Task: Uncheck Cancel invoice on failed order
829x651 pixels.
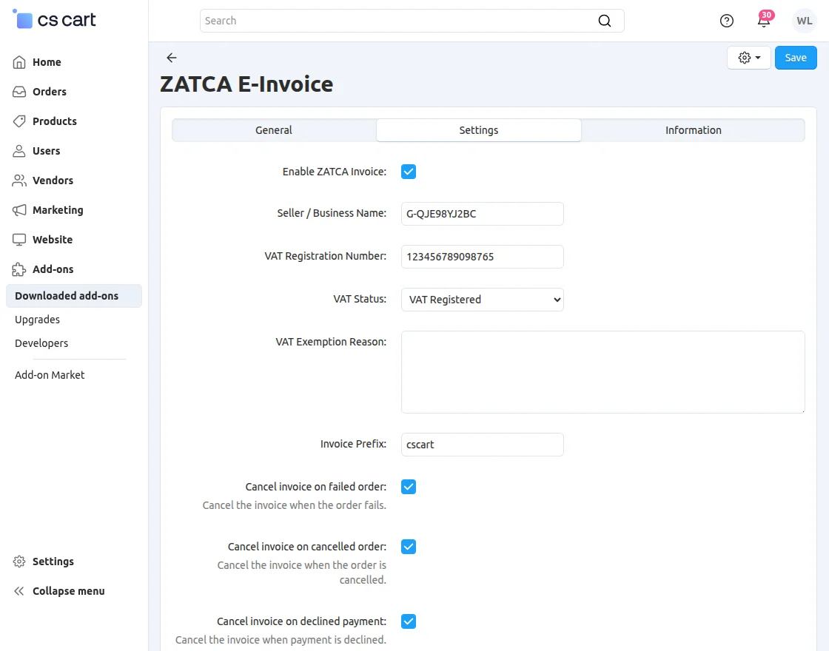Action: (x=409, y=487)
